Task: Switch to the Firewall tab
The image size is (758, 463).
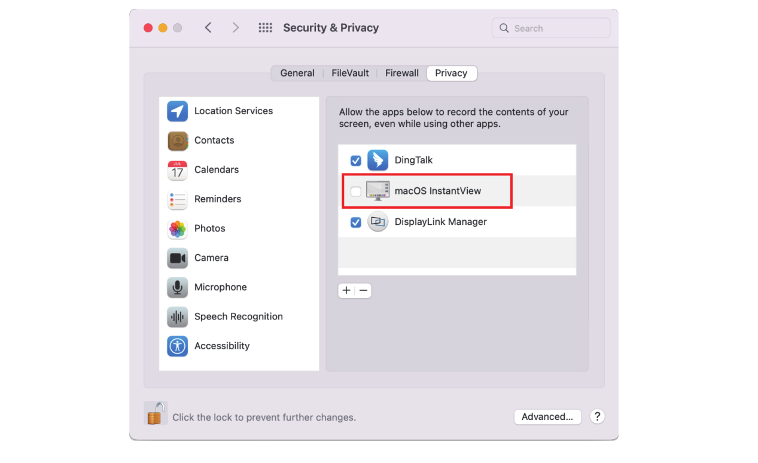Action: 402,73
